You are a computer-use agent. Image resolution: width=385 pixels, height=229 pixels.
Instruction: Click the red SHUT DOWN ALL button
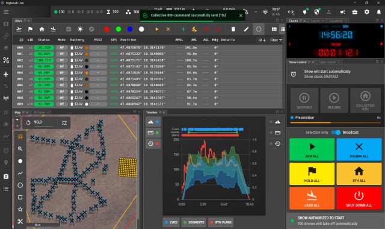pyautogui.click(x=359, y=198)
